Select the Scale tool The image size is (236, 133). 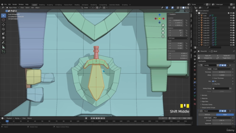point(3,34)
